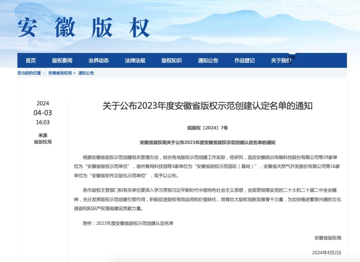
Task: Click the publish time 16:03
Action: (x=43, y=122)
